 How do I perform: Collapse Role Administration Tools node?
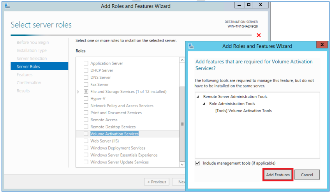coord(204,104)
